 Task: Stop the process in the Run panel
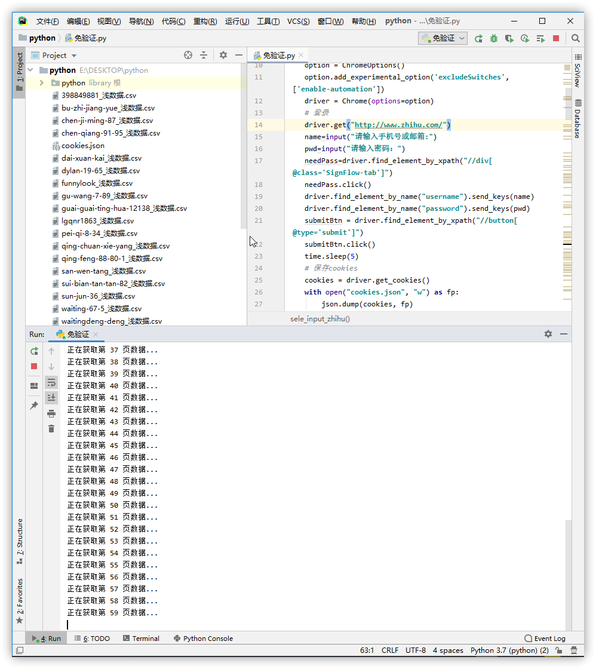pos(34,367)
